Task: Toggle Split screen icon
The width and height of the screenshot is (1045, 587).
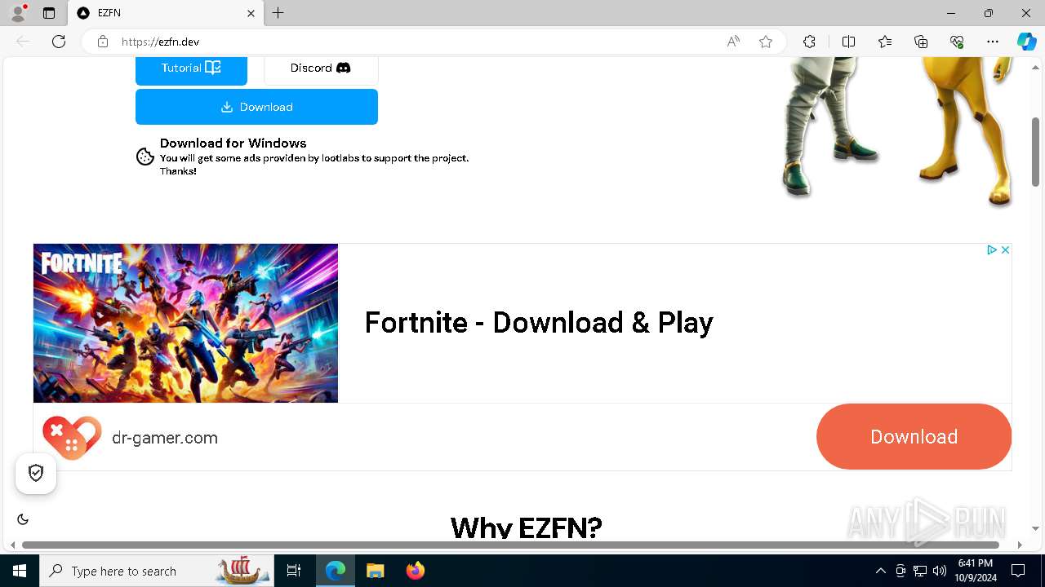Action: pos(848,42)
